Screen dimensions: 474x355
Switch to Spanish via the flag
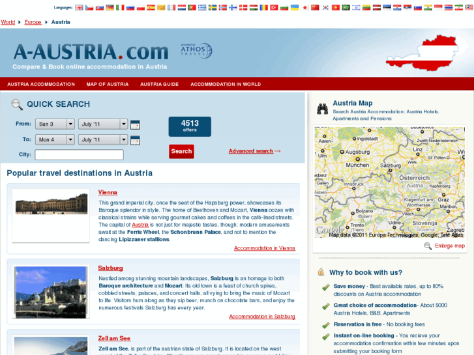[x=151, y=8]
